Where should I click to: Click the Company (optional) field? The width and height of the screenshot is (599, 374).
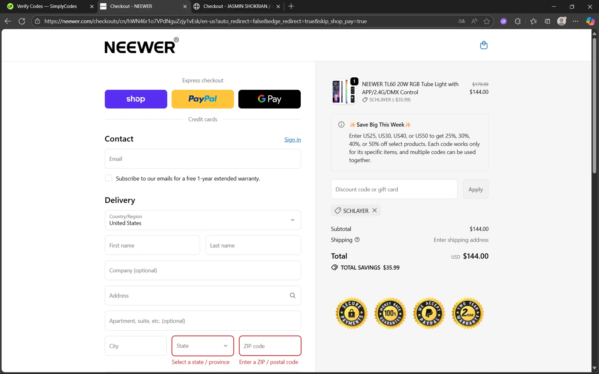[203, 270]
